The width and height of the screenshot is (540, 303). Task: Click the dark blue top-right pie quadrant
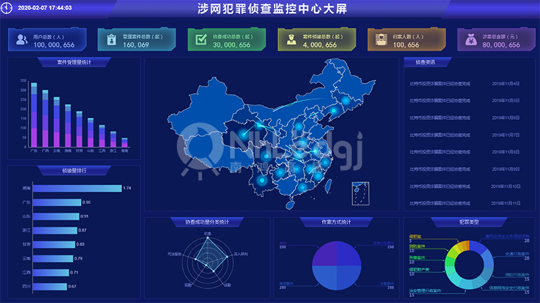[349, 253]
